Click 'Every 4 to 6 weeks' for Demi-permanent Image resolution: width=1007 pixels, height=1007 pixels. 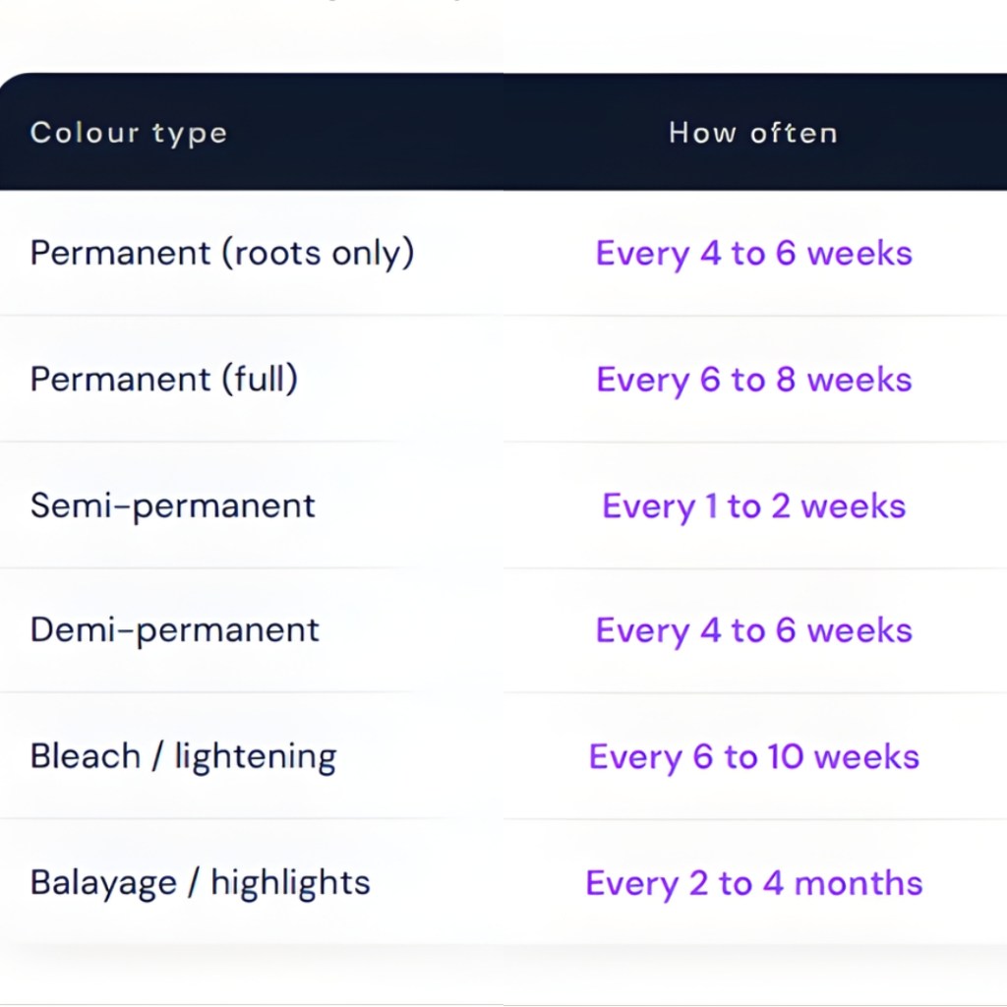[x=754, y=630]
